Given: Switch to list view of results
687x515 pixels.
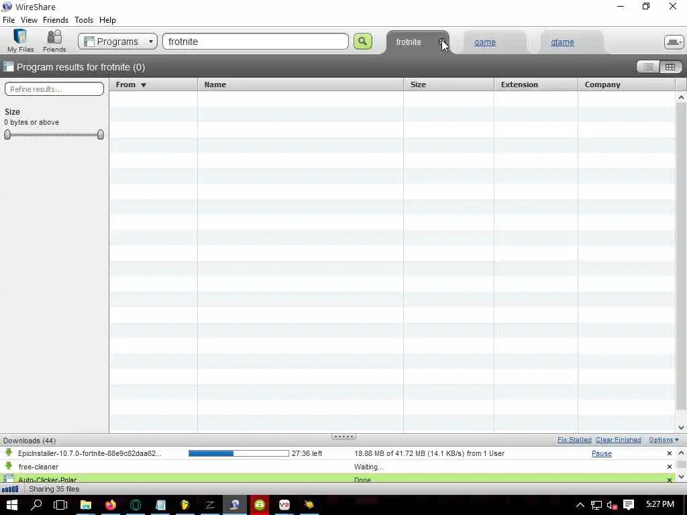Looking at the screenshot, I should [648, 67].
